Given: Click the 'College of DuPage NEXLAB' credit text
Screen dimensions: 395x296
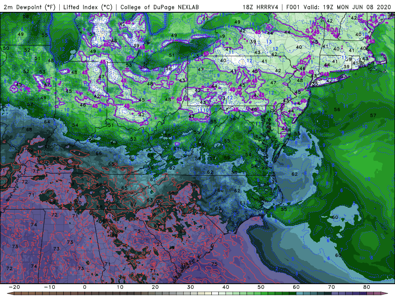Looking at the screenshot, I should (x=159, y=7).
